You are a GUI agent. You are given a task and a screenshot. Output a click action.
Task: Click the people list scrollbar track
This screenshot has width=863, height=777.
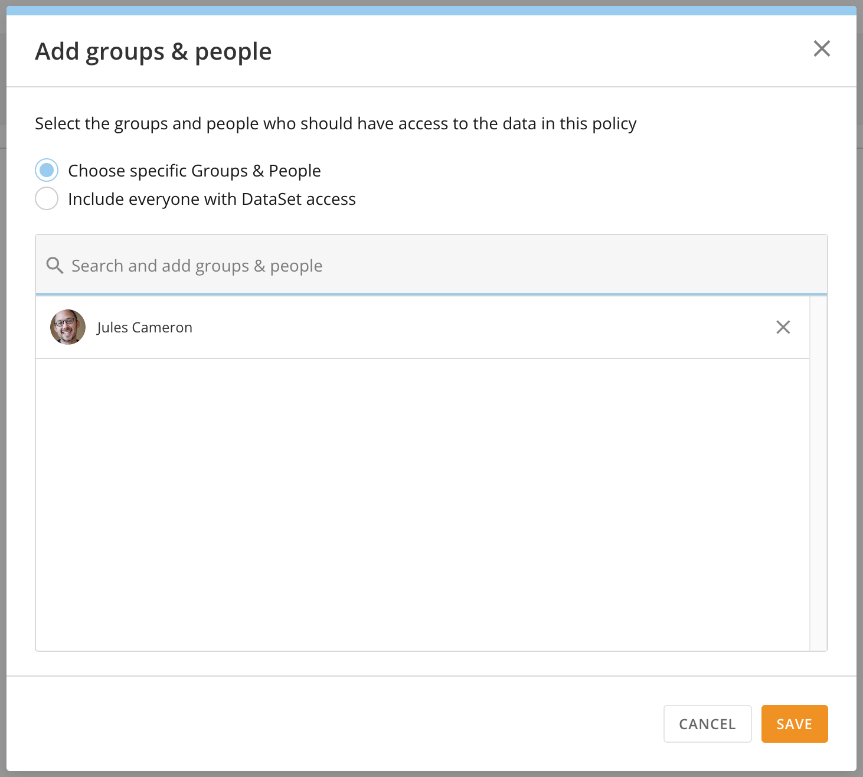pyautogui.click(x=818, y=474)
